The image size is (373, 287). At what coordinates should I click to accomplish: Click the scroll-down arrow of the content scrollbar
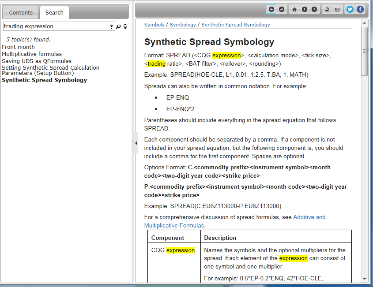tap(365, 279)
